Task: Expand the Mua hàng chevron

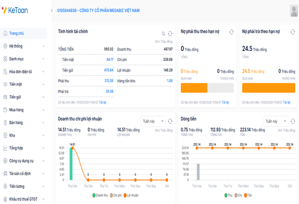Action: 43,110
